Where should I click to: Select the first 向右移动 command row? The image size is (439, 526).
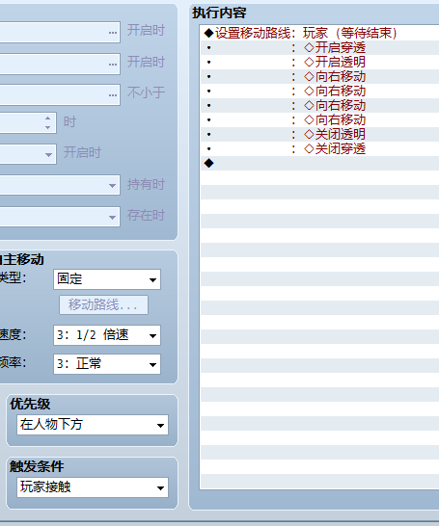(319, 76)
